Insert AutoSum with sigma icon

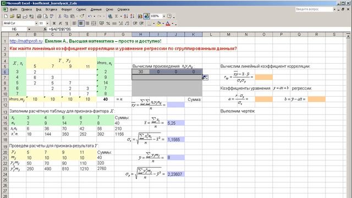pyautogui.click(x=116, y=16)
